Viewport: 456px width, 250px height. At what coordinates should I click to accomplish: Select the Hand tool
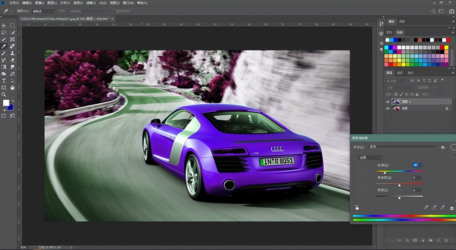click(12, 88)
